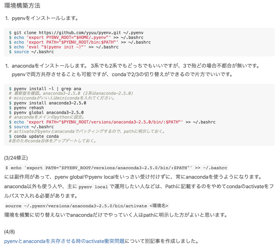Click the inline code pyenv local
This screenshot has height=246, width=277.
pyautogui.click(x=93, y=187)
